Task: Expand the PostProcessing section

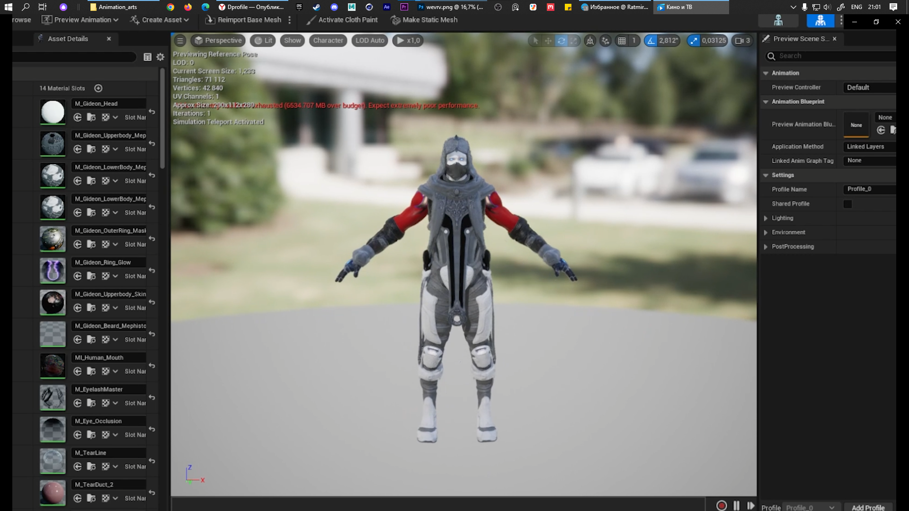Action: coord(766,247)
